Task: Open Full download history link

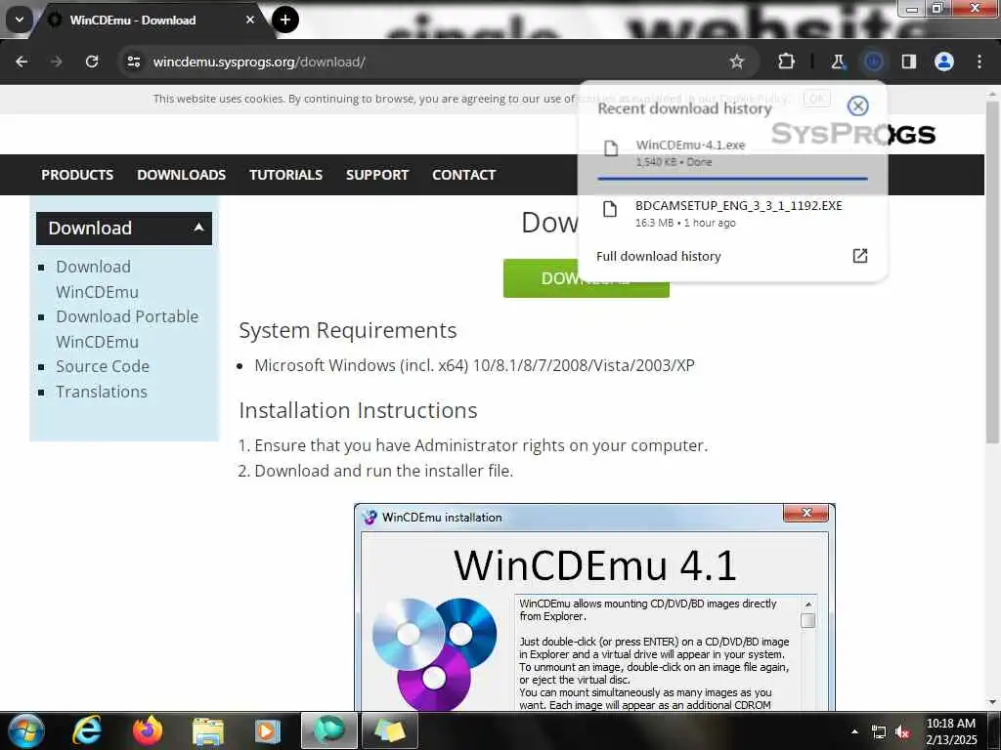Action: [x=658, y=257]
